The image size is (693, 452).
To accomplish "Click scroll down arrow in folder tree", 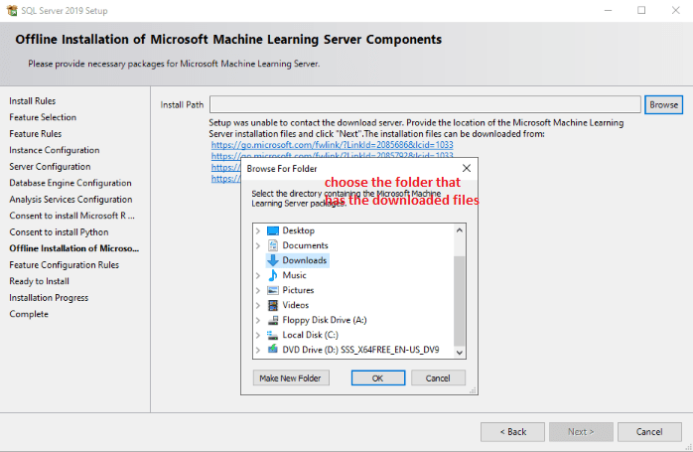I will pyautogui.click(x=460, y=353).
